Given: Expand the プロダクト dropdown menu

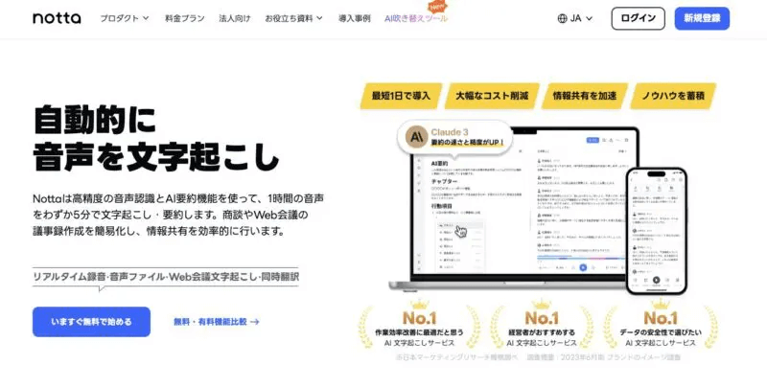Looking at the screenshot, I should coord(125,18).
